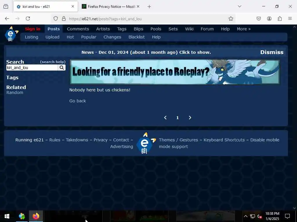
Task: Open Windows Start menu
Action: coord(7,216)
